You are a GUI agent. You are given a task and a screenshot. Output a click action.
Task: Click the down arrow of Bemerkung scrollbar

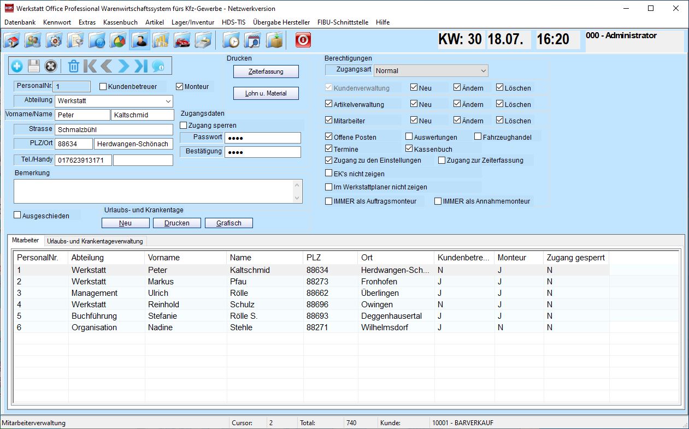click(298, 198)
